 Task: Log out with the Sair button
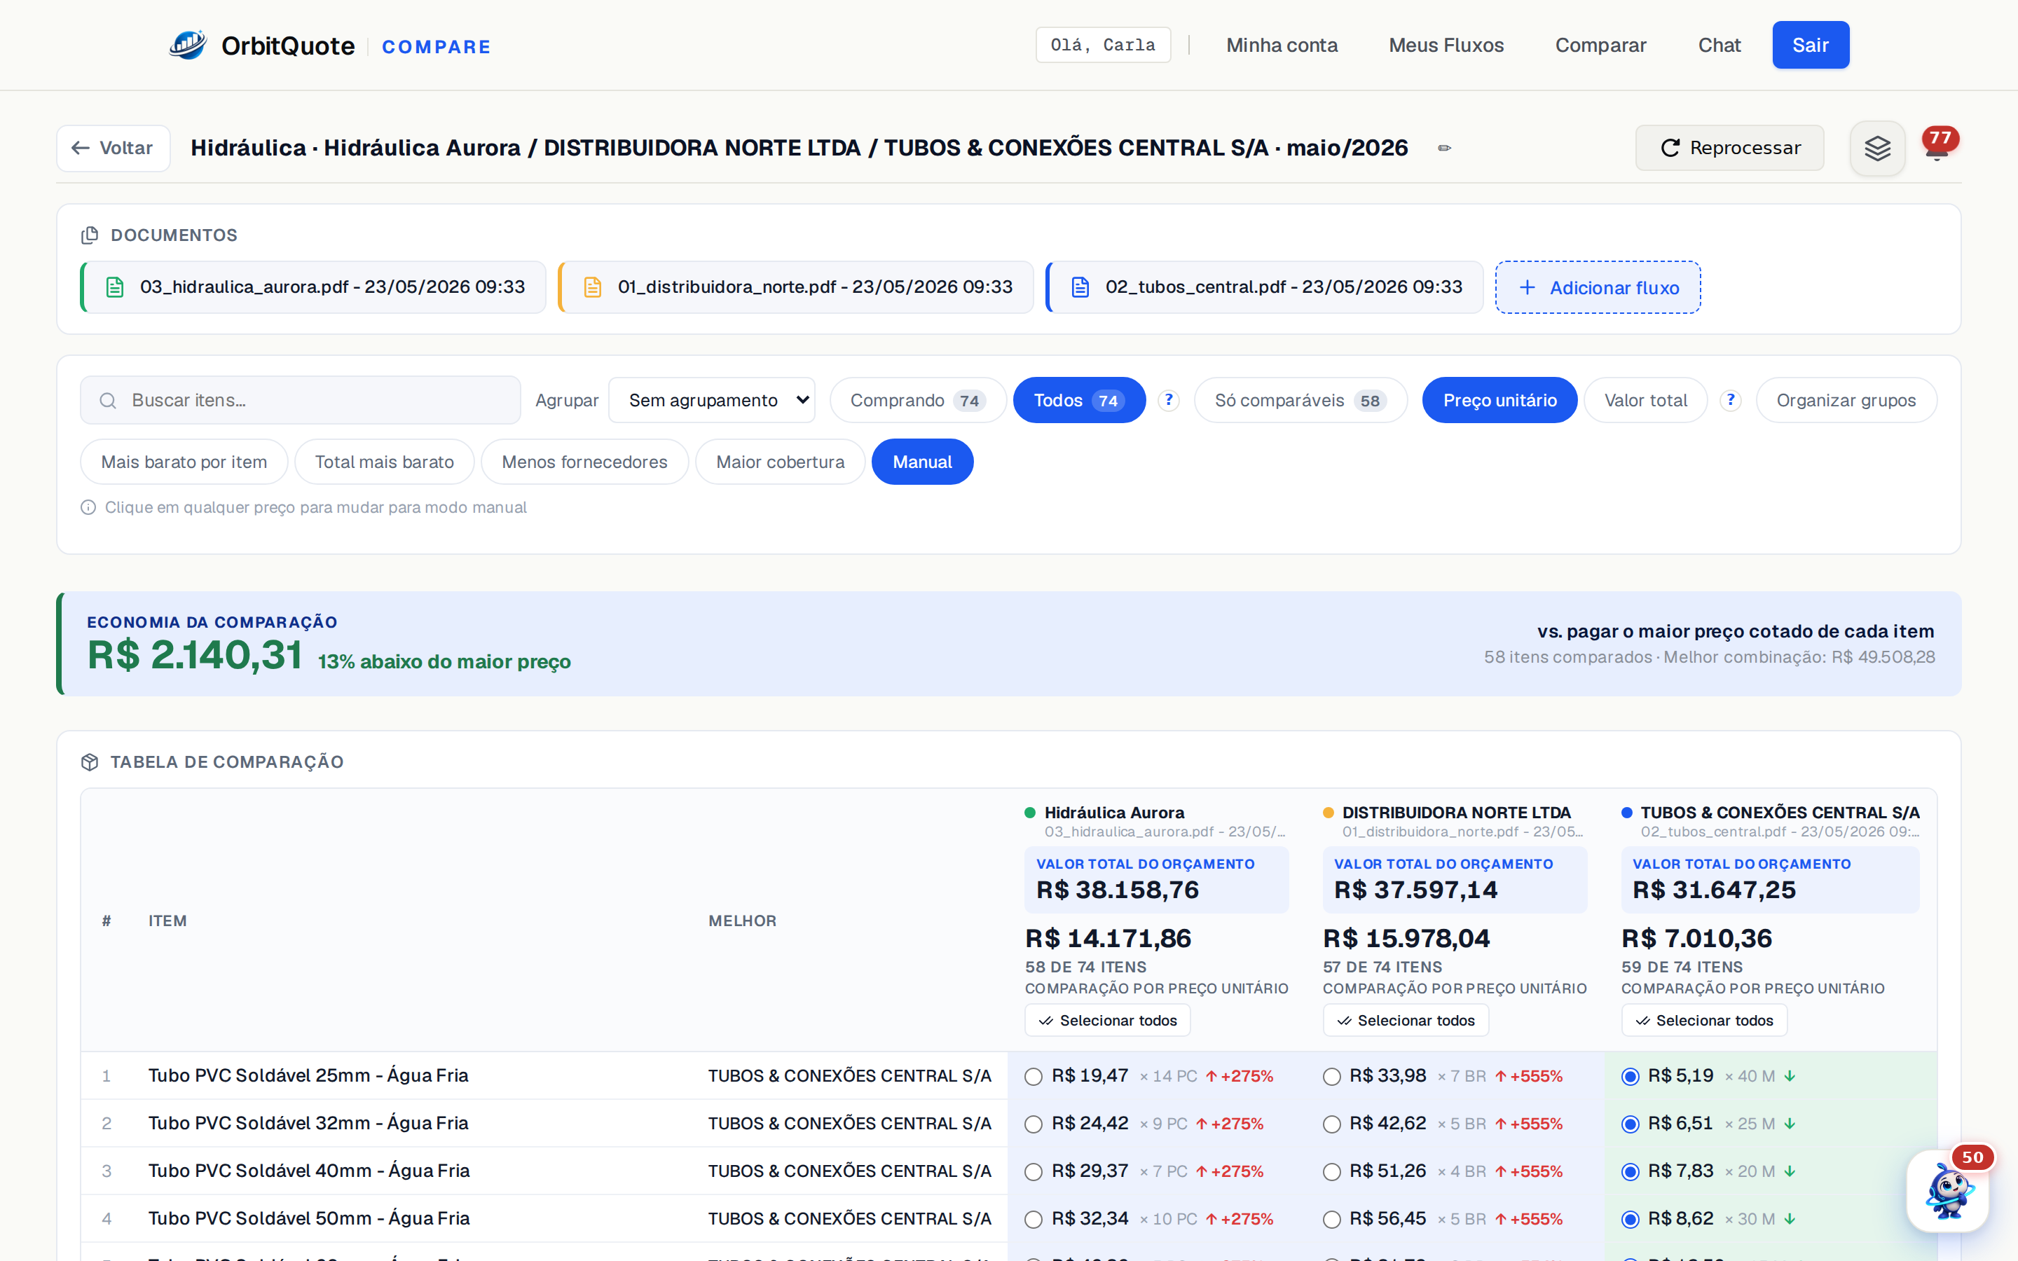pos(1811,45)
